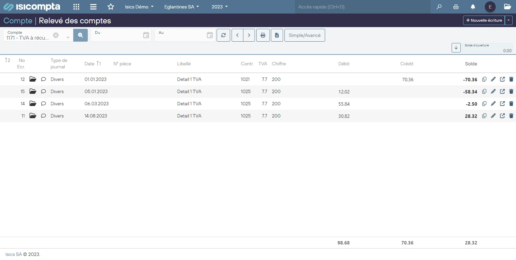Expand the Isics Démo dropdown
This screenshot has height=260, width=516.
pyautogui.click(x=139, y=7)
